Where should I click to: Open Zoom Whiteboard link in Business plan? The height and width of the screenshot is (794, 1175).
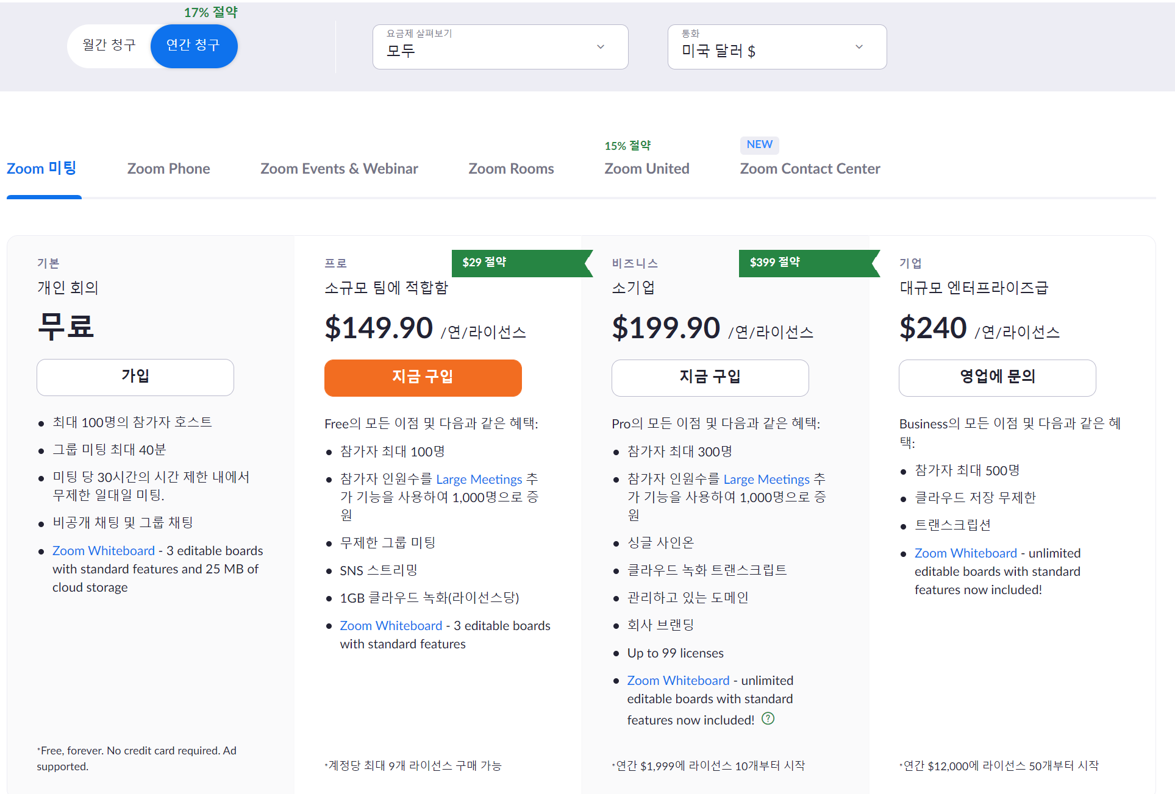(678, 681)
